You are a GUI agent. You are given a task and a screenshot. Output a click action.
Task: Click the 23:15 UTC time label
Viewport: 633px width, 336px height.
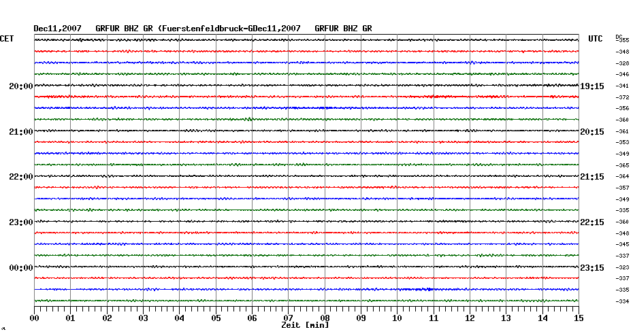coord(592,268)
